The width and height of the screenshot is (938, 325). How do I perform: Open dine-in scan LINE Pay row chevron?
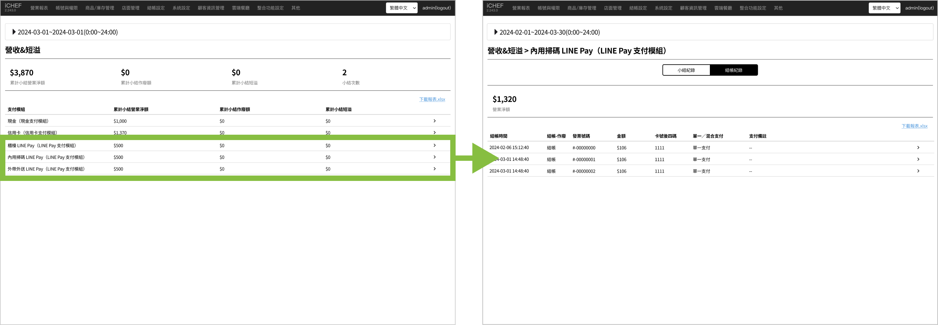click(434, 157)
